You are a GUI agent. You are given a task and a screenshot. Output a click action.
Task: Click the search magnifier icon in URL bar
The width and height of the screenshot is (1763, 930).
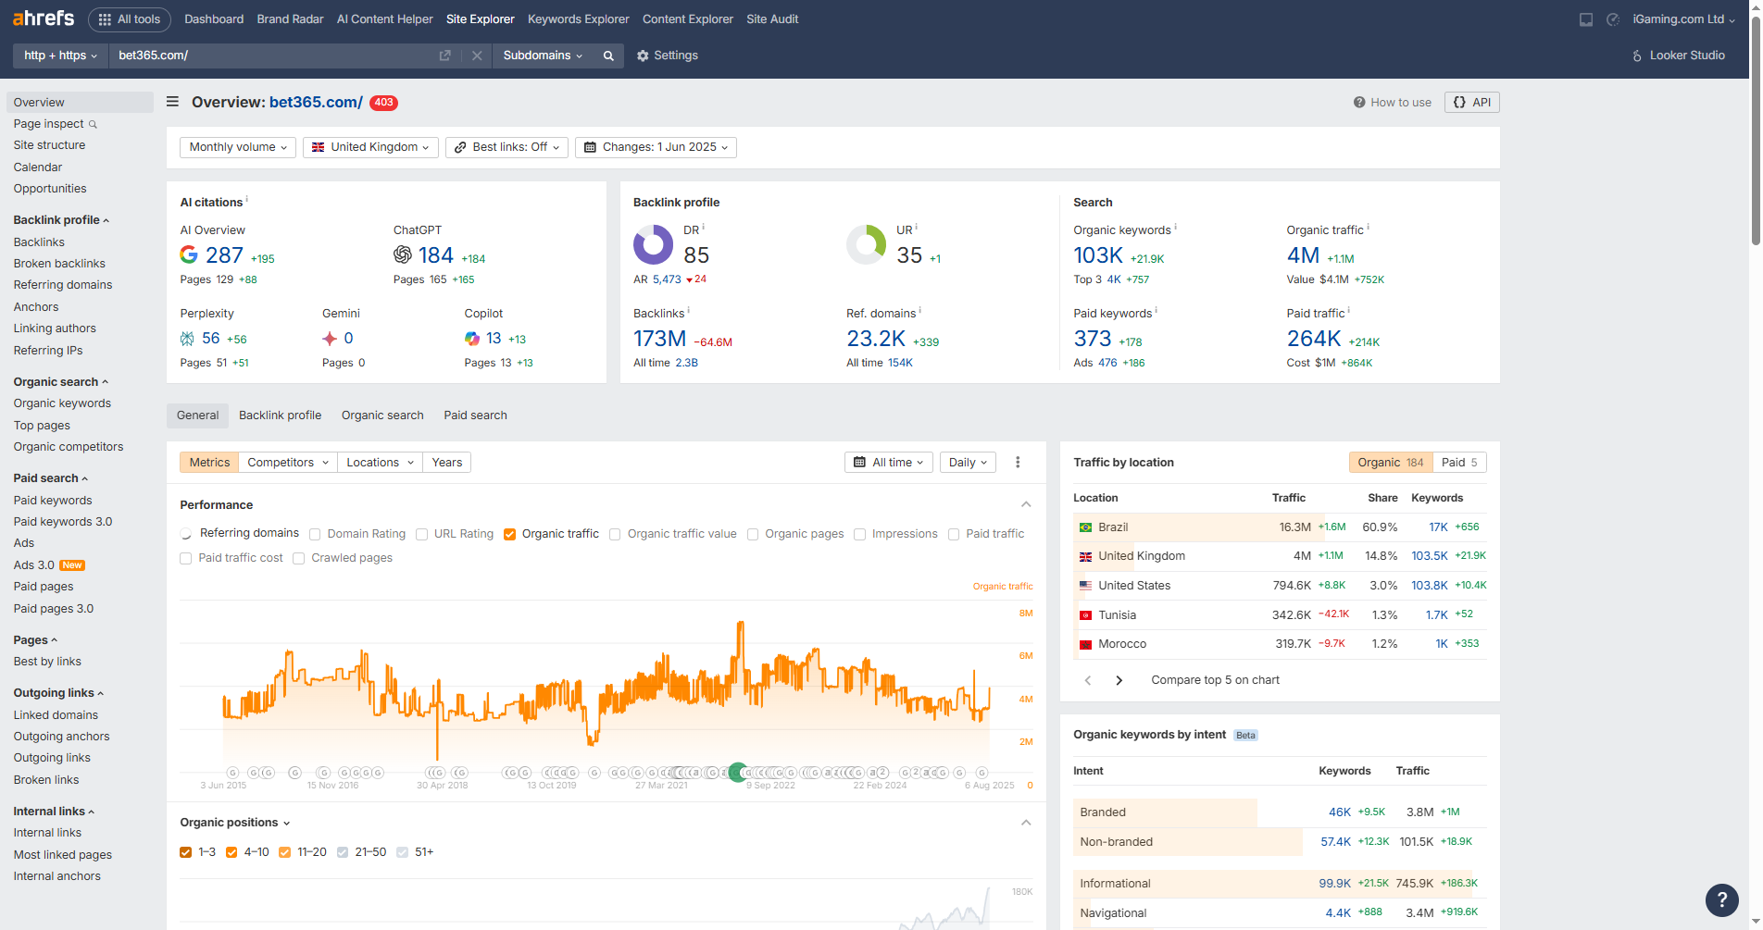608,56
